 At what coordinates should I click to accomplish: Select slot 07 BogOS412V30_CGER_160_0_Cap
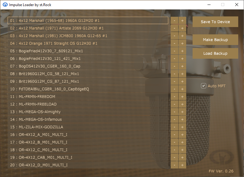[x=88, y=66]
